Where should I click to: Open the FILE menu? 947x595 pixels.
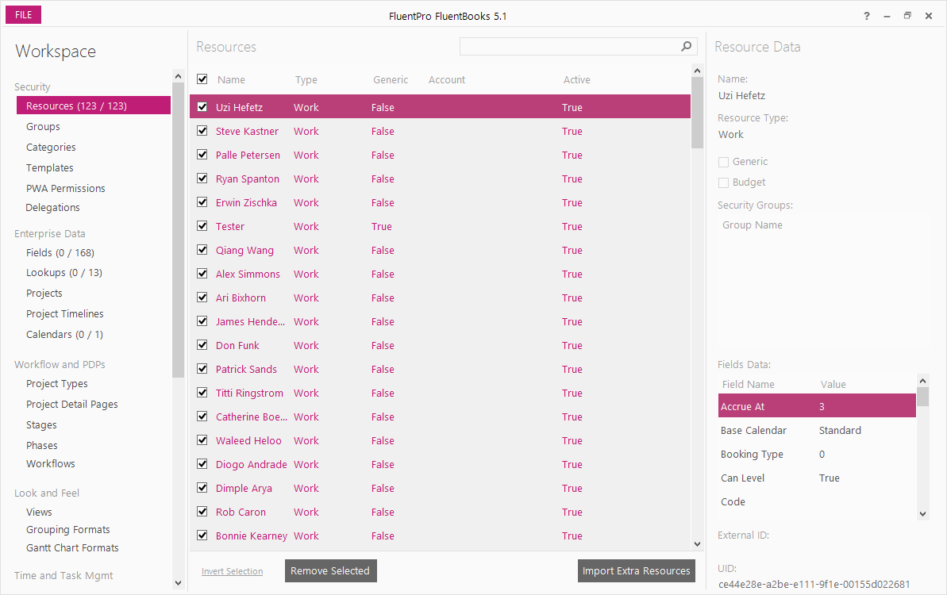coord(24,15)
